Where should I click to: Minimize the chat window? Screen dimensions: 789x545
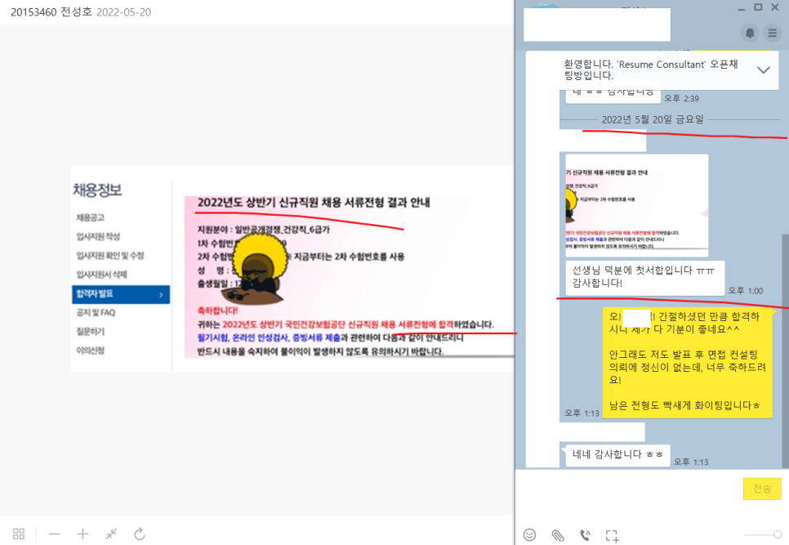tap(741, 8)
